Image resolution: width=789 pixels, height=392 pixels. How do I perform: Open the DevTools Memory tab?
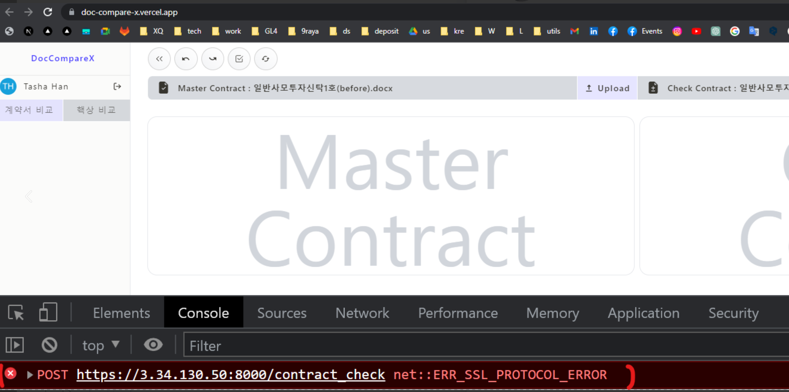coord(553,313)
